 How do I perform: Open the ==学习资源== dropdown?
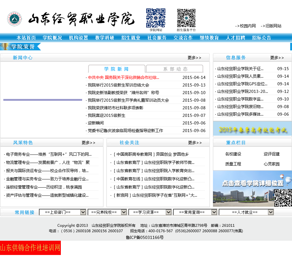(x=150, y=212)
